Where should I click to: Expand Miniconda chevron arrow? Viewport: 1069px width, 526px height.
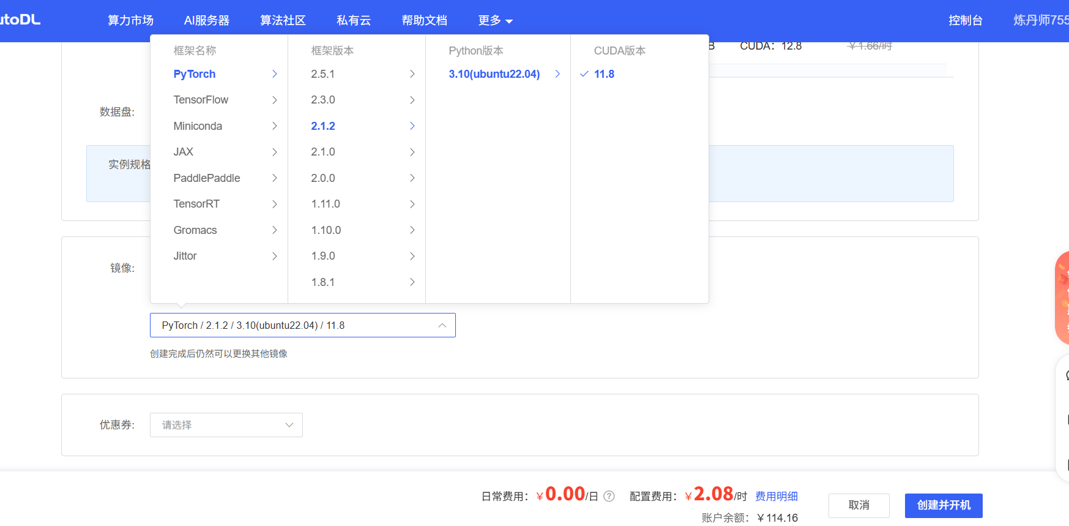point(275,126)
